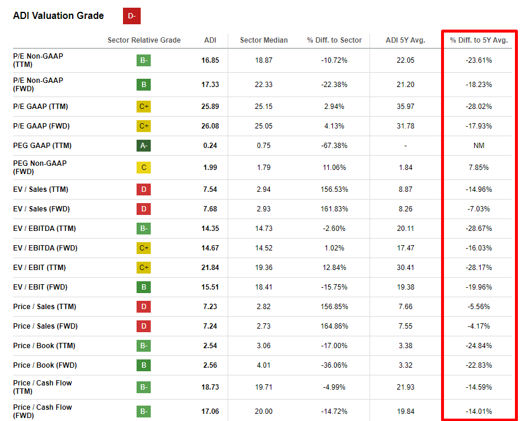Select the EV / EBIT (FWD) row label
525x421 pixels.
point(40,287)
